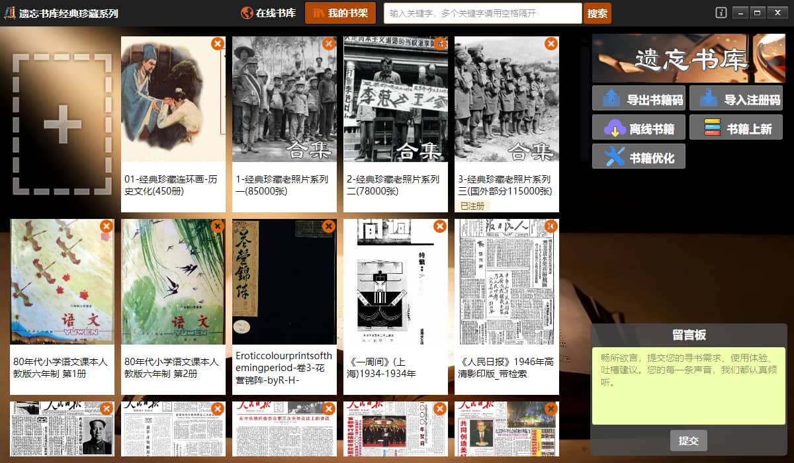Open the 3-经典珍藏老照片系列三 book cover
Screen dimensions: 794x463
pos(506,99)
